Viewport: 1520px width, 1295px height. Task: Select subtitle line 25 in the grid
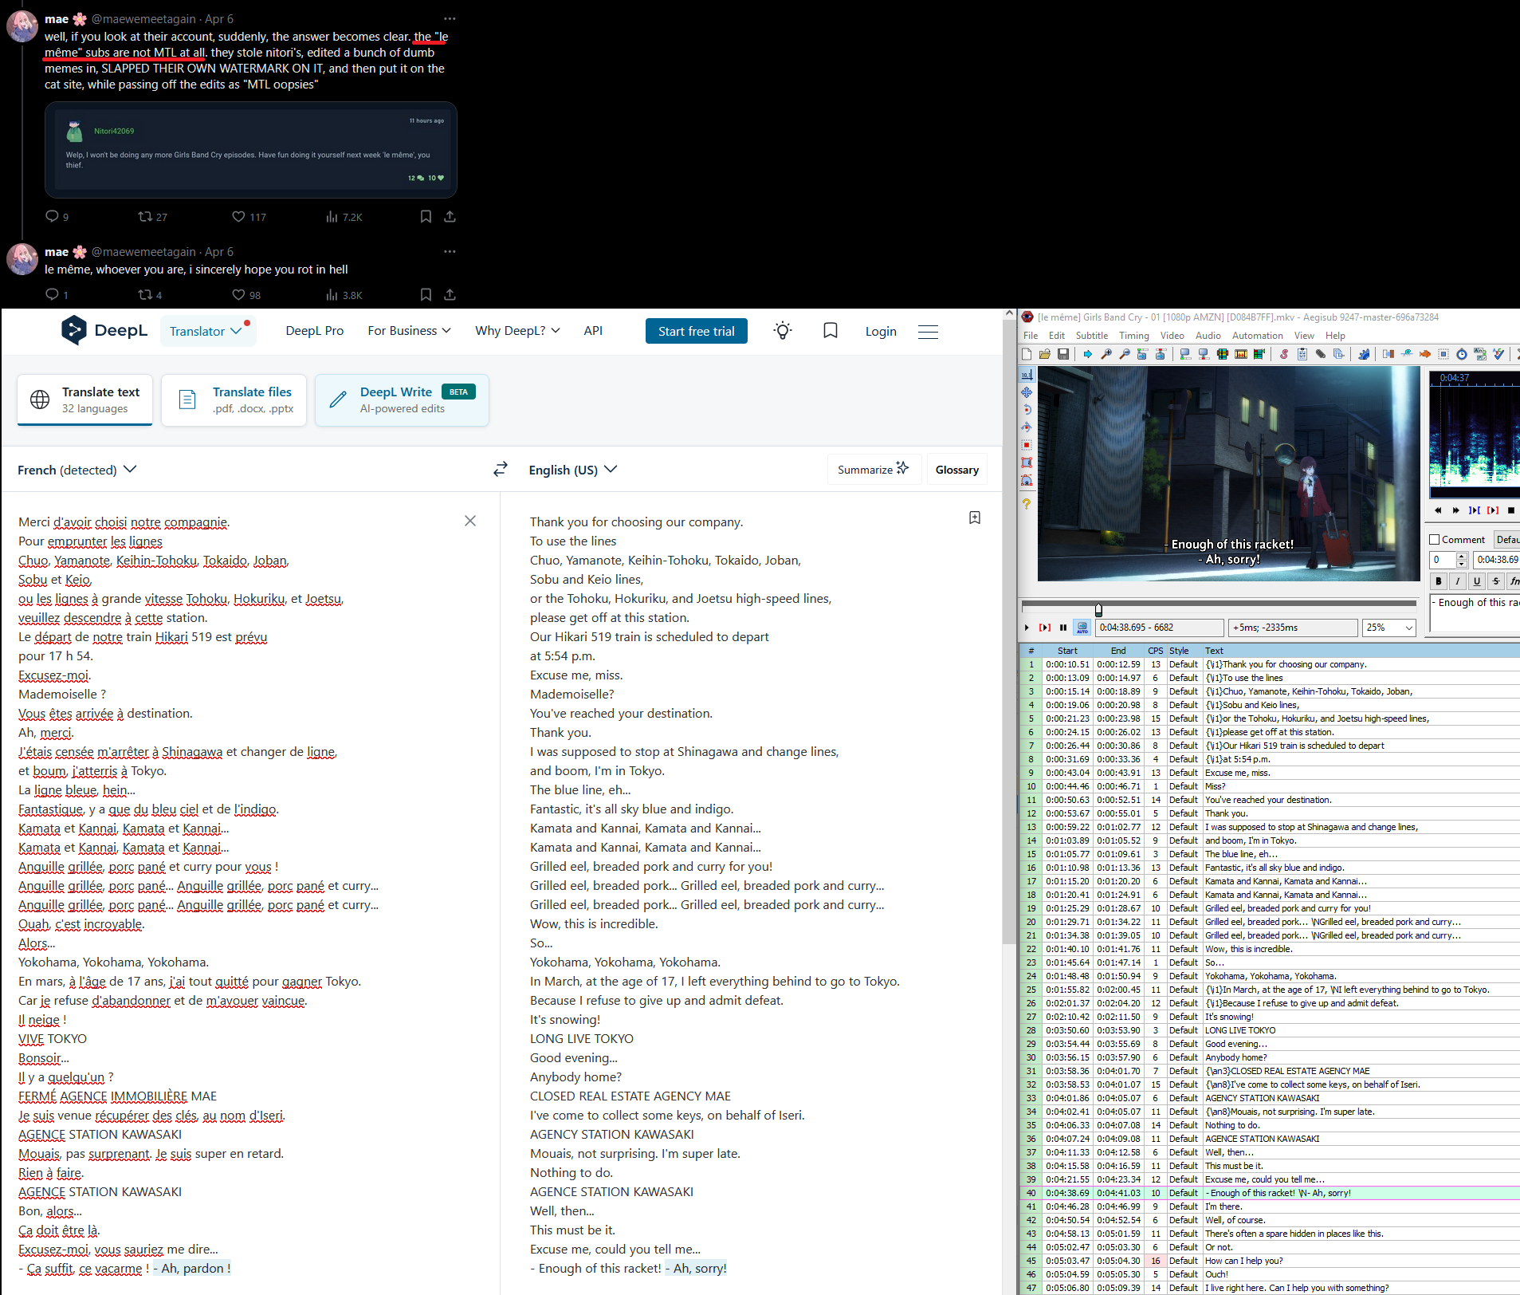[1275, 990]
